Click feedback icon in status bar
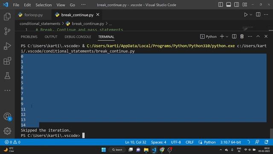The width and height of the screenshot is (273, 154). click(257, 142)
